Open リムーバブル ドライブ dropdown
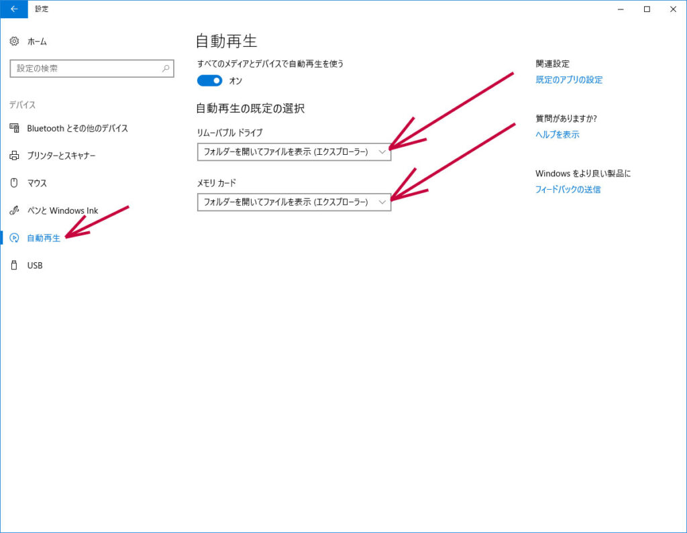The width and height of the screenshot is (687, 533). click(x=294, y=152)
